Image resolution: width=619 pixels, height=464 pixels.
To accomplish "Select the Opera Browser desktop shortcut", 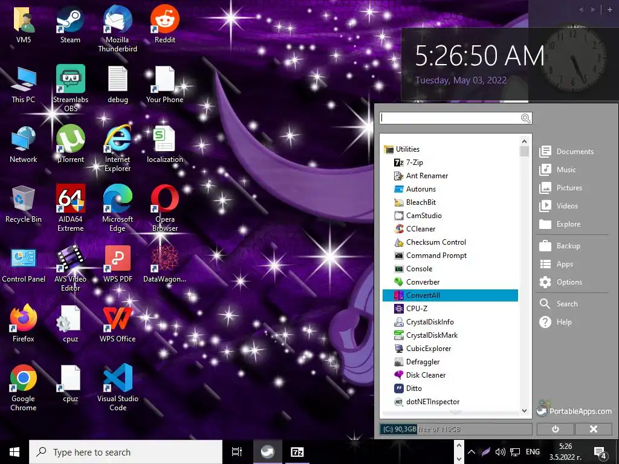I will pyautogui.click(x=165, y=208).
